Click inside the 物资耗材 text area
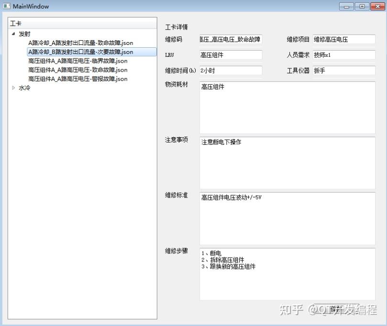The width and height of the screenshot is (387, 326). 287,105
